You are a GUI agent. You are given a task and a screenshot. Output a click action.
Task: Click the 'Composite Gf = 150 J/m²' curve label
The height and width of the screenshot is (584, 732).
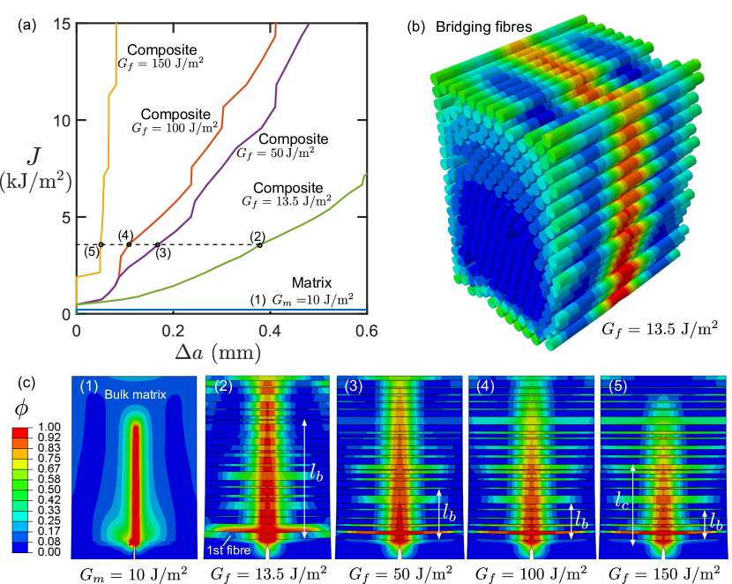coord(161,56)
